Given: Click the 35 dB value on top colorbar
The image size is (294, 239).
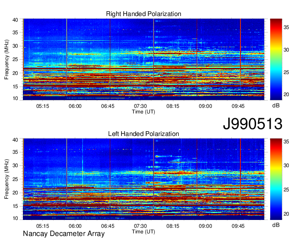Looking at the screenshot, I should 286,27.
